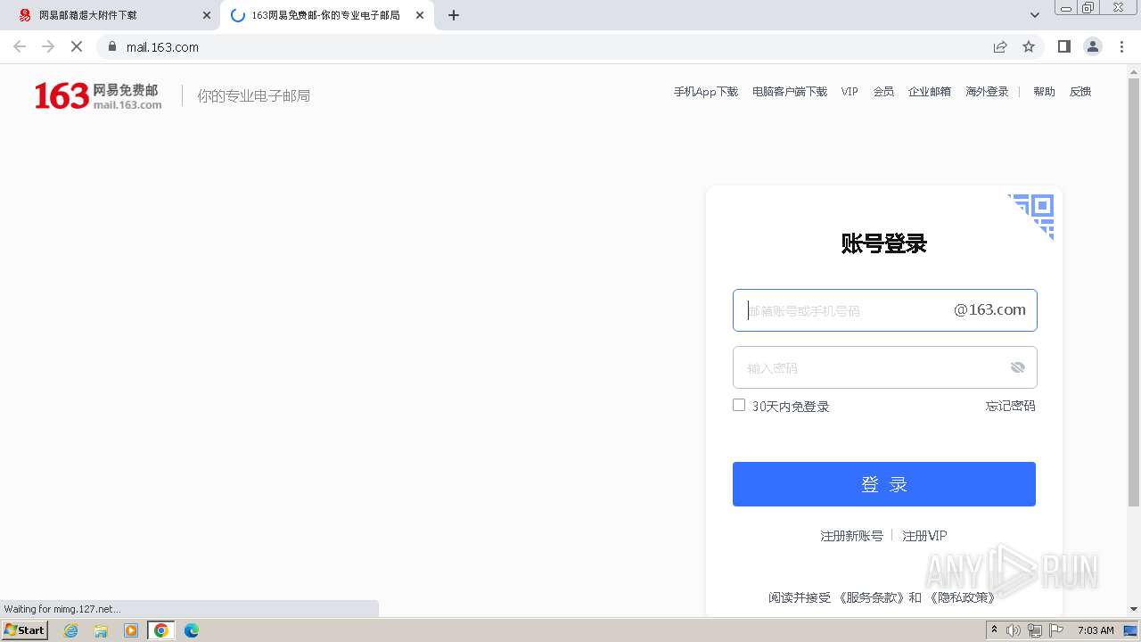Open 反馈 in top navigation

[x=1080, y=92]
